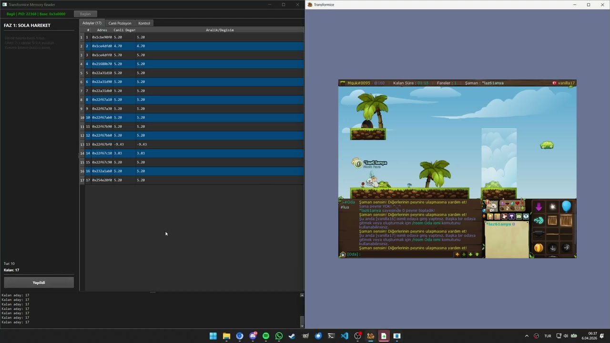Open WhatsApp from the taskbar
Screen dimensions: 610x343
(x=279, y=336)
